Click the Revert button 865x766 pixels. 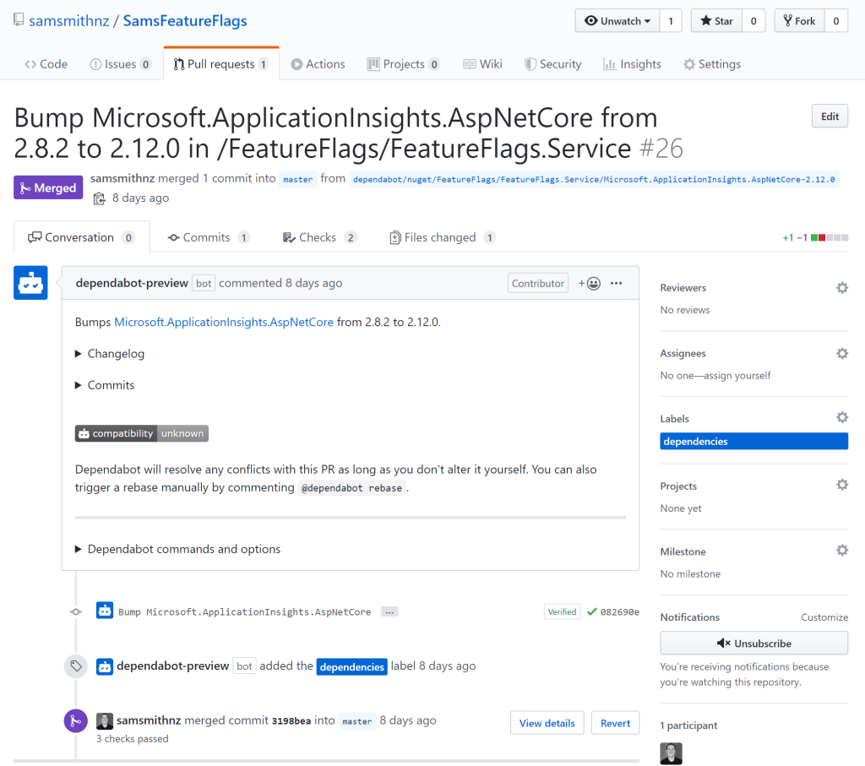click(615, 723)
